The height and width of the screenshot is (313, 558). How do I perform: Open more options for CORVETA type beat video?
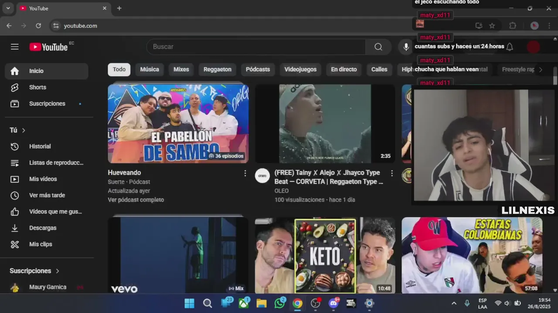coord(392,173)
